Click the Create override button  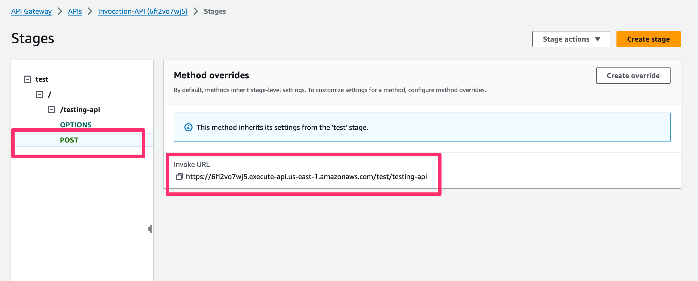(633, 76)
